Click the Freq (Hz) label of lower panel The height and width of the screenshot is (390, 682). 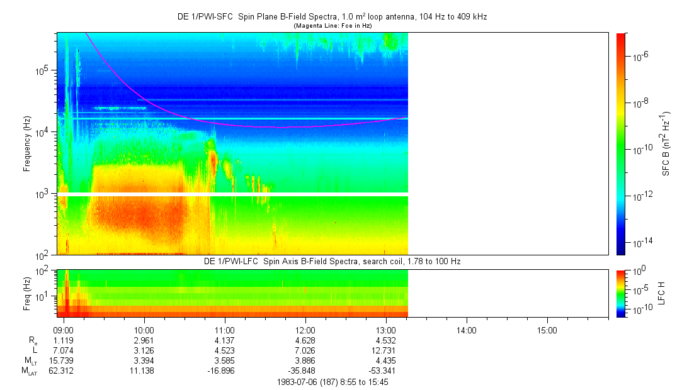click(27, 293)
